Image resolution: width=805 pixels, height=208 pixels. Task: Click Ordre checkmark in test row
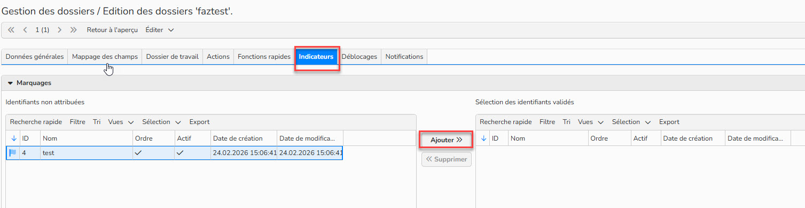(x=138, y=153)
